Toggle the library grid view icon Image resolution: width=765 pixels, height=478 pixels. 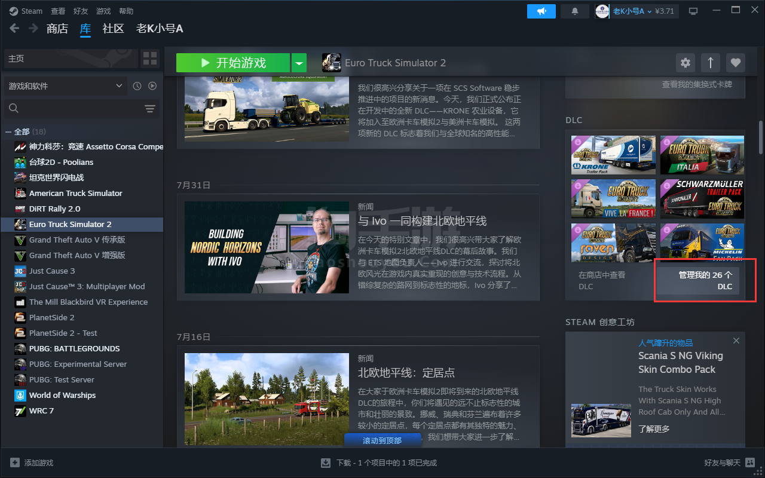click(x=150, y=59)
